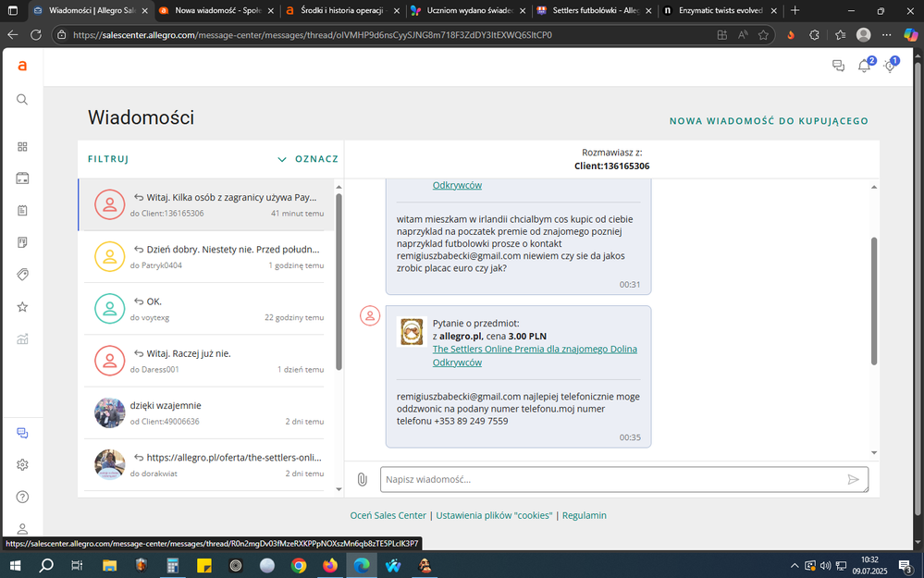924x578 pixels.
Task: Click the message list scrollbar
Action: pyautogui.click(x=339, y=277)
